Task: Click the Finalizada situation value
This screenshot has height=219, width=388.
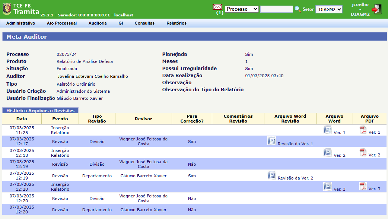Action: click(x=67, y=69)
